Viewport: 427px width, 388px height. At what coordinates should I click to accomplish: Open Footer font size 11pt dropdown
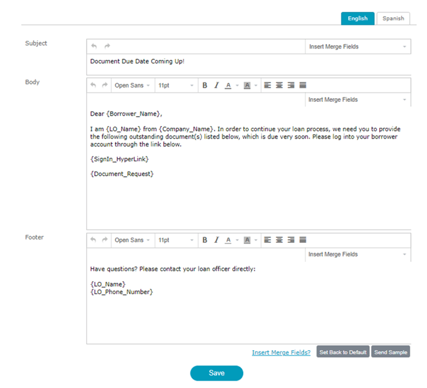point(176,240)
